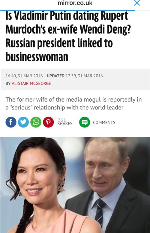Tap the UPDATED 17:39 timestamp

point(75,76)
